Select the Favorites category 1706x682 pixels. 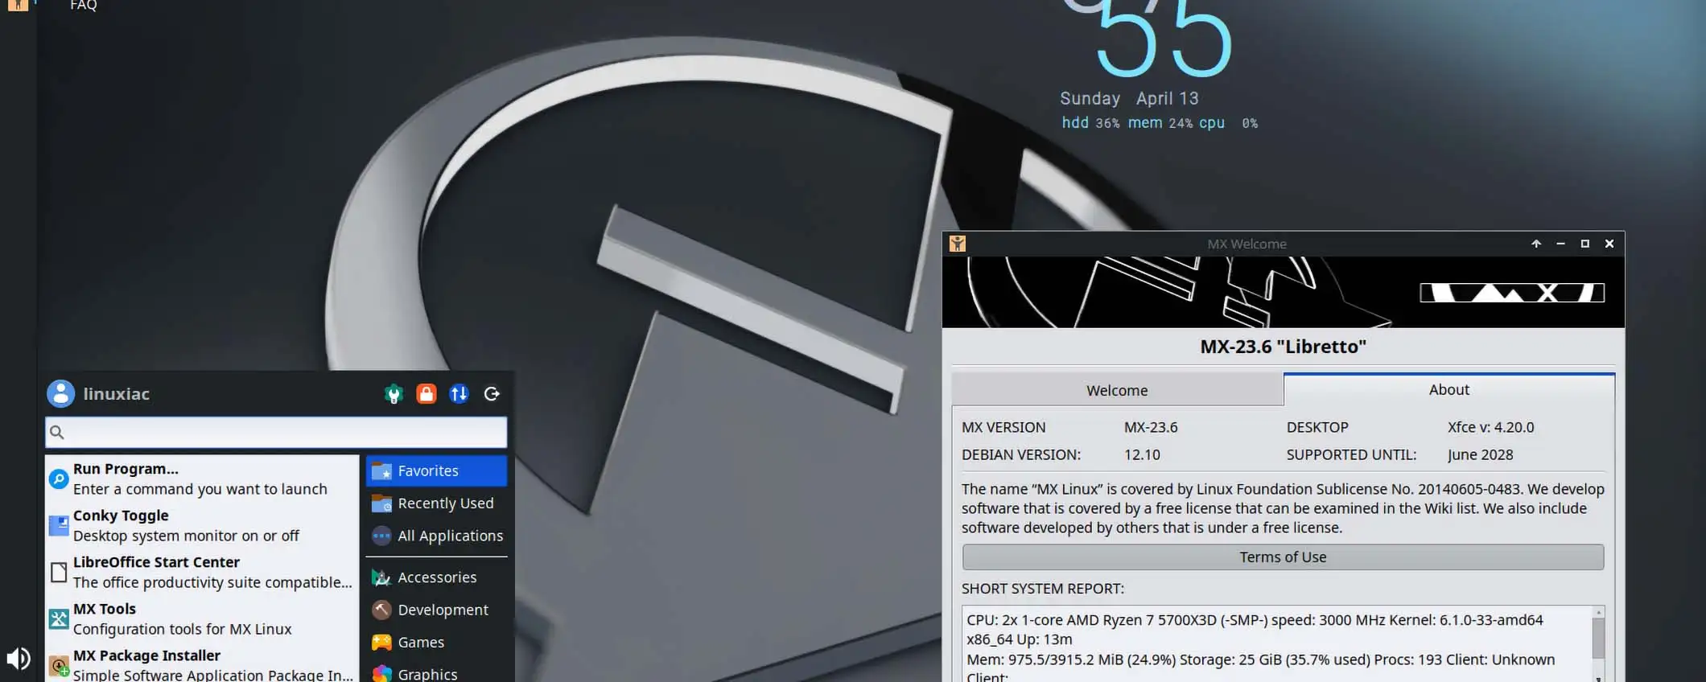(x=436, y=470)
